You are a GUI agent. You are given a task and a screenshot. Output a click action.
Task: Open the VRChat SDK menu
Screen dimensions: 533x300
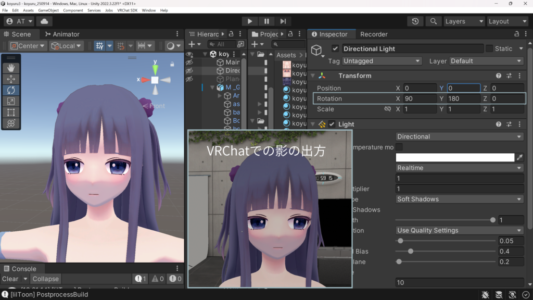(128, 10)
